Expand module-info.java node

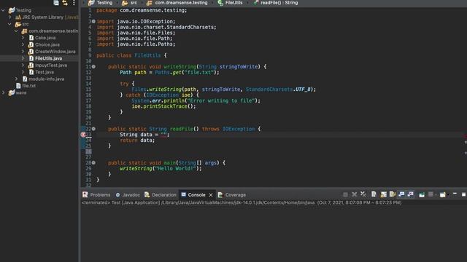tap(16, 79)
